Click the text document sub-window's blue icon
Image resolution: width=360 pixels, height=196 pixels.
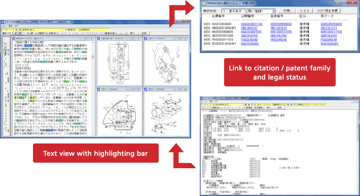14,39
